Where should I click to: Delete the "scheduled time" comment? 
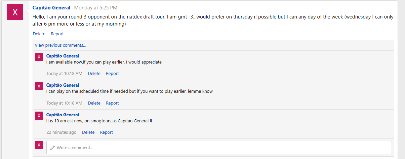[x=94, y=103]
